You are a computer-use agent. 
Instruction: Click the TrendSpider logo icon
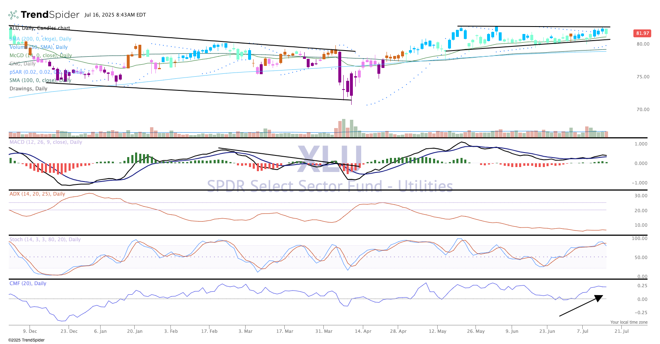coord(13,15)
